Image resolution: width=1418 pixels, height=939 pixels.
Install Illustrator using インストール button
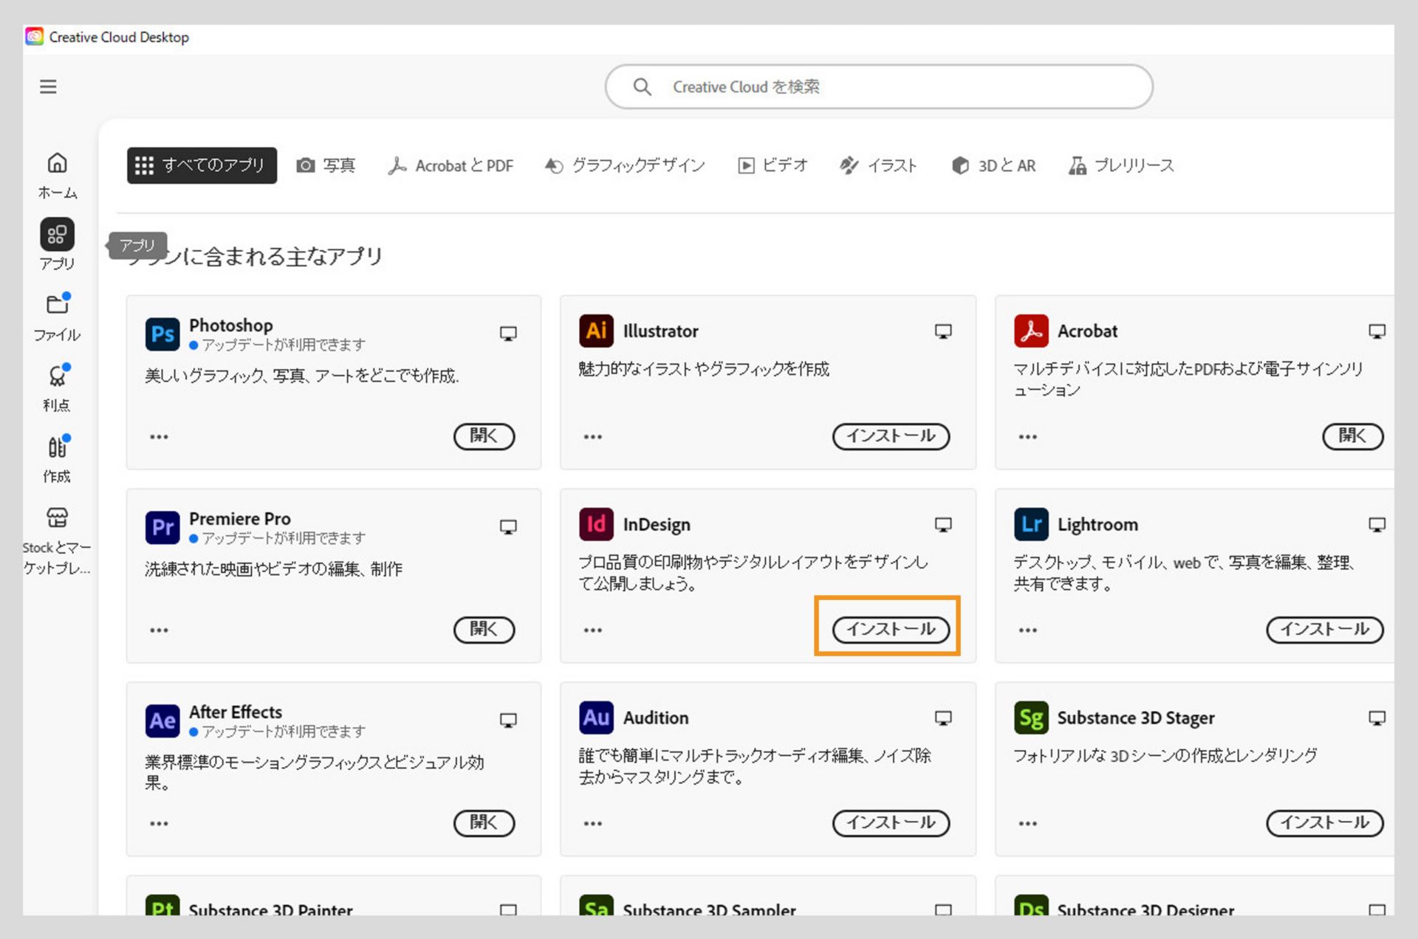point(890,436)
